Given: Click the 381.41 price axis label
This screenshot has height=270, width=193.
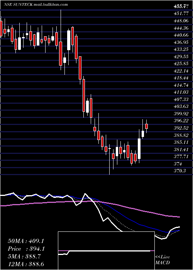Looking at the screenshot, I should [181, 150].
